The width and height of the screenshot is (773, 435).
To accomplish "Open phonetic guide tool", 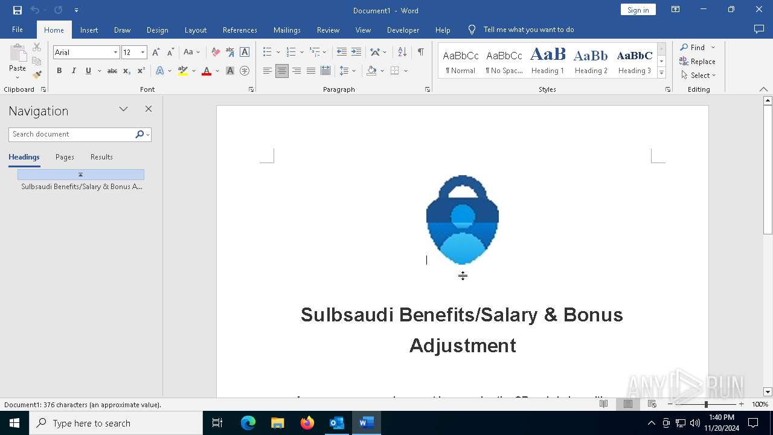I will pyautogui.click(x=230, y=53).
